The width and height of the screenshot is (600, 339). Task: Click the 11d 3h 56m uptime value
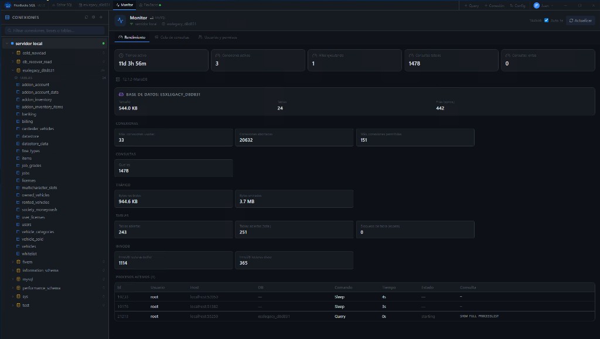pyautogui.click(x=132, y=63)
